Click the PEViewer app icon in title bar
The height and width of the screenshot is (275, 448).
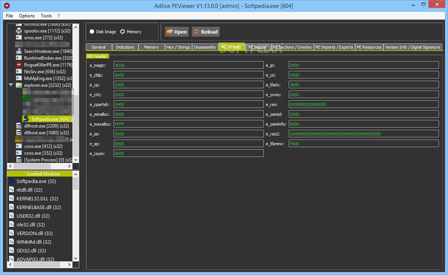pos(6,5)
